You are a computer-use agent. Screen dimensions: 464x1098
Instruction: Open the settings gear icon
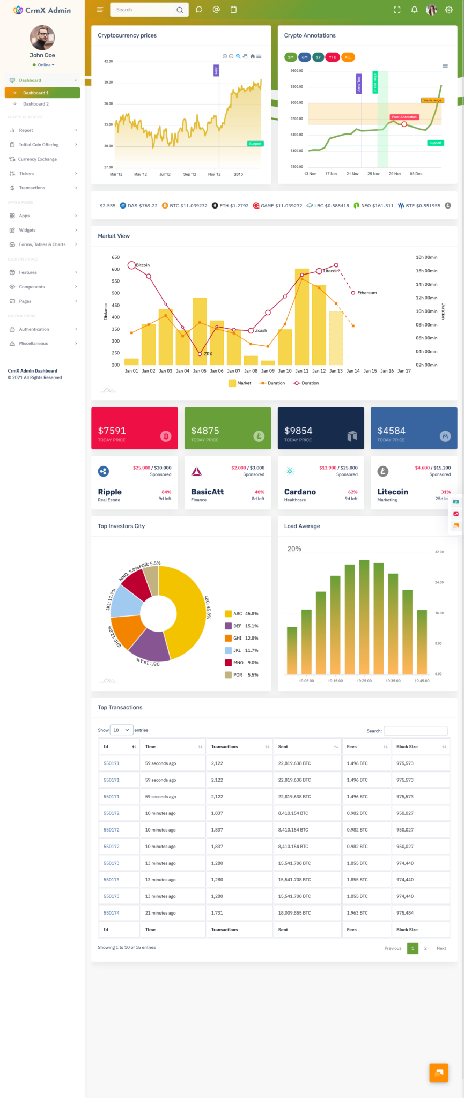[x=449, y=10]
